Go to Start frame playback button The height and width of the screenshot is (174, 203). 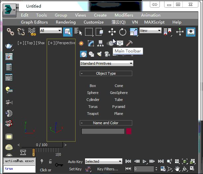tap(128, 161)
